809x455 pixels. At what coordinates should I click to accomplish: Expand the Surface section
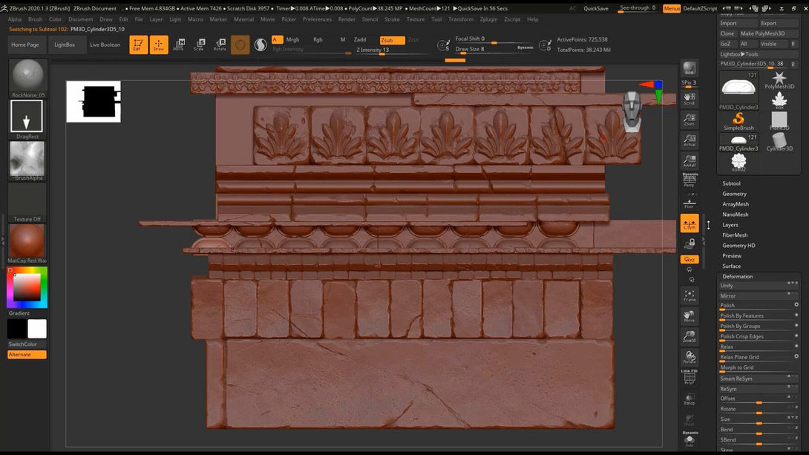731,266
